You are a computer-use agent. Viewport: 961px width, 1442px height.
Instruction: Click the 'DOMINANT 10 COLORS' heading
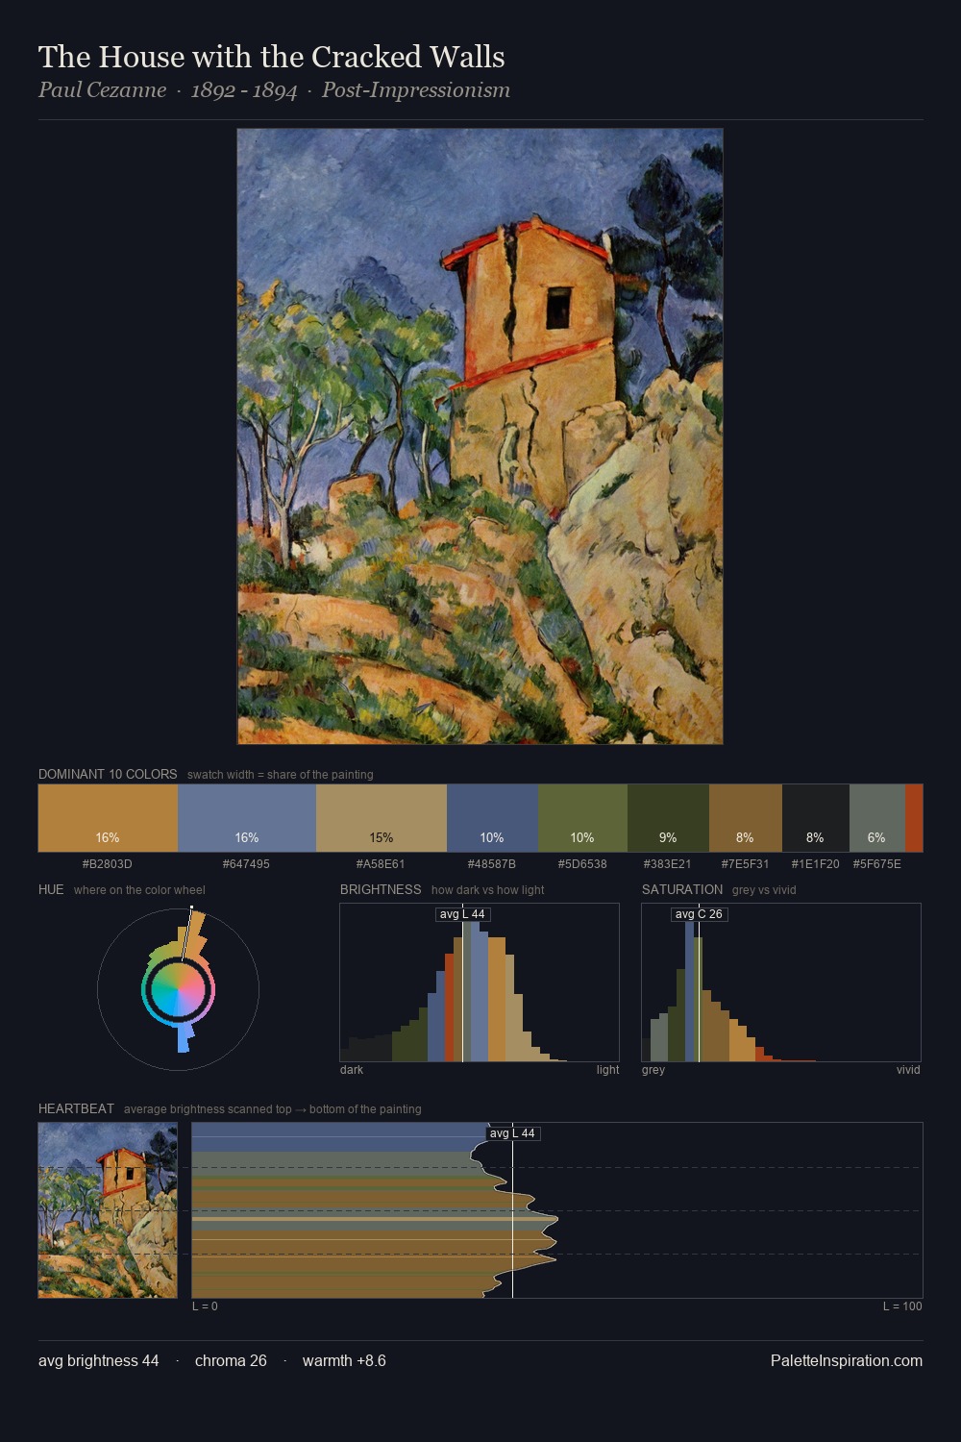(108, 774)
